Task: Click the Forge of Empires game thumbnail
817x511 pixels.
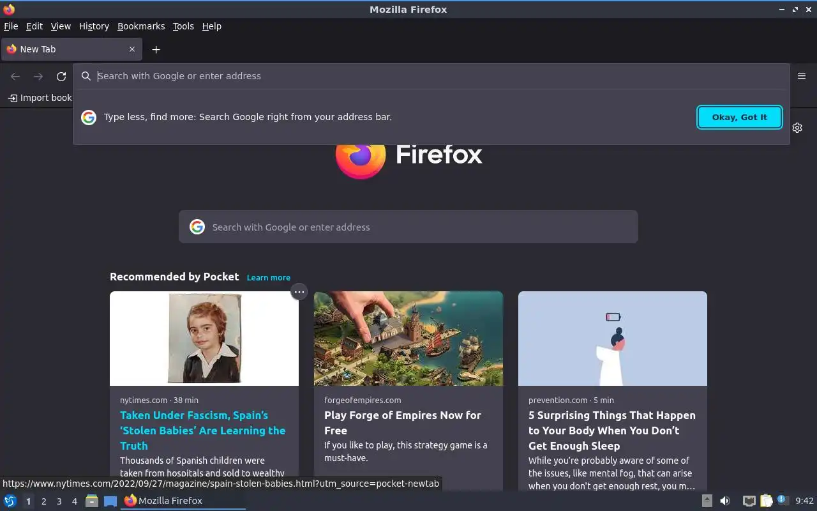Action: pos(408,339)
